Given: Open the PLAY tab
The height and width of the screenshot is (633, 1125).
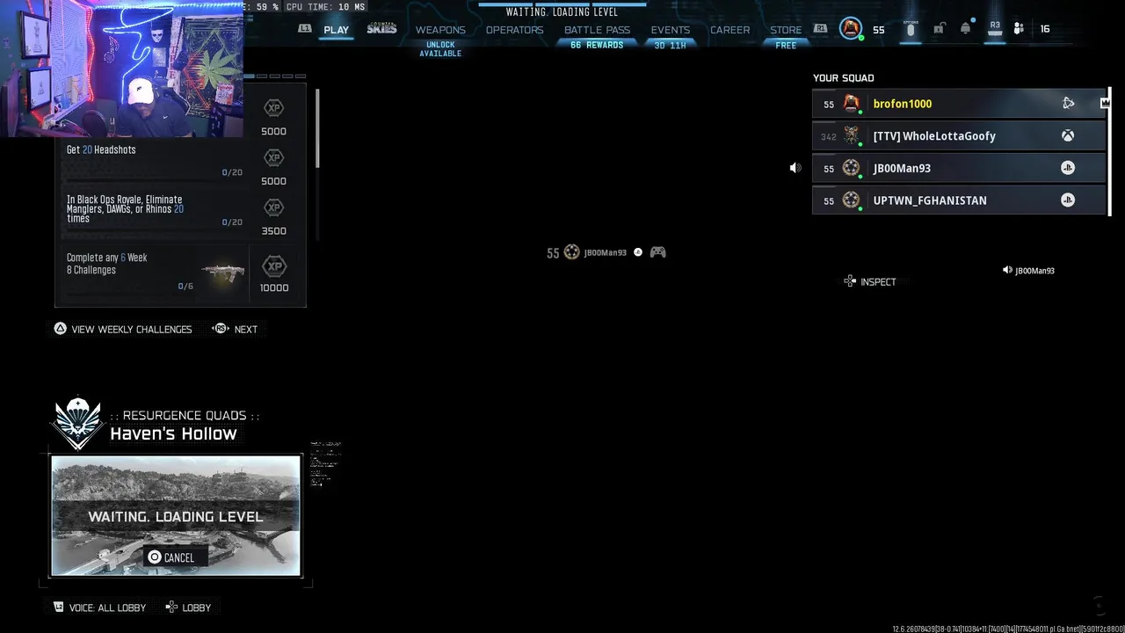Looking at the screenshot, I should 336,30.
